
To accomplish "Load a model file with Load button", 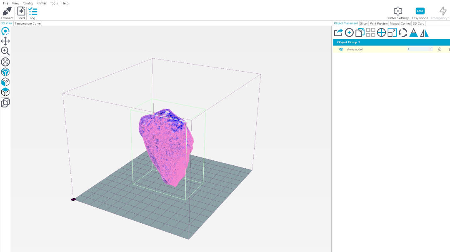I will 21,12.
